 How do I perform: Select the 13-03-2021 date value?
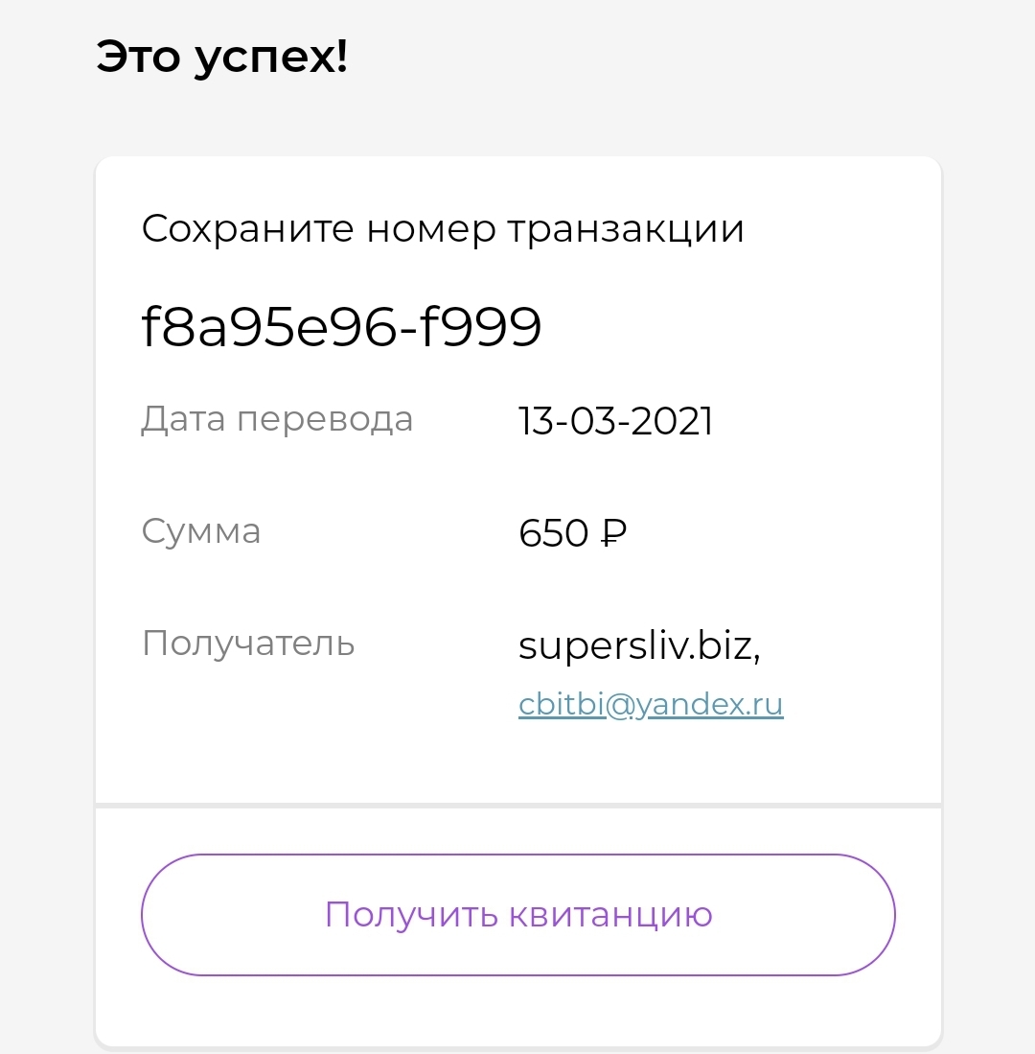click(615, 421)
